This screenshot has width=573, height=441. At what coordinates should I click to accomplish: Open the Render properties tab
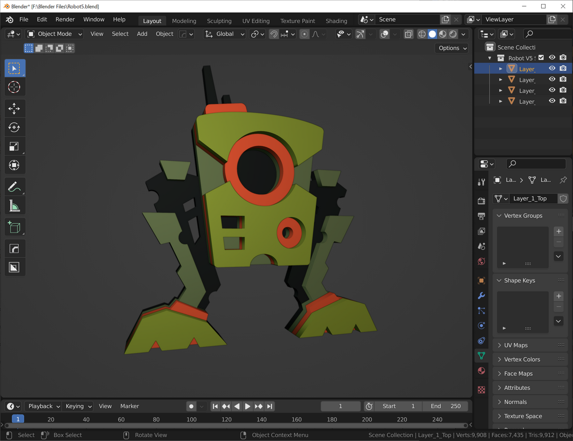[482, 201]
